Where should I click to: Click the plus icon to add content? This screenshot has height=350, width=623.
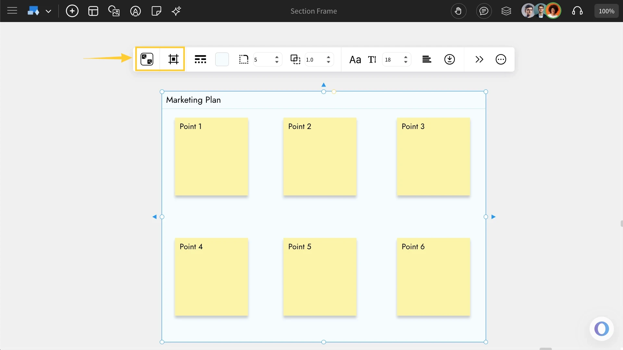click(72, 11)
